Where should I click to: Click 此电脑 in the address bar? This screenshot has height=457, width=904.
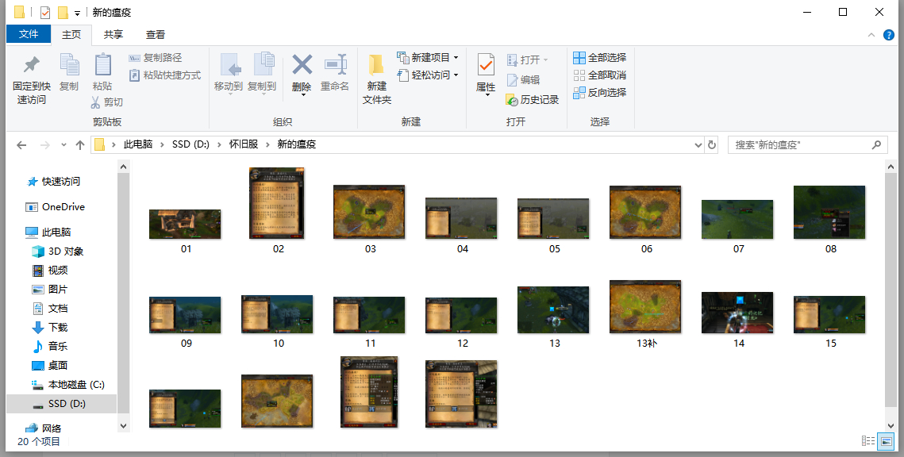click(x=138, y=144)
